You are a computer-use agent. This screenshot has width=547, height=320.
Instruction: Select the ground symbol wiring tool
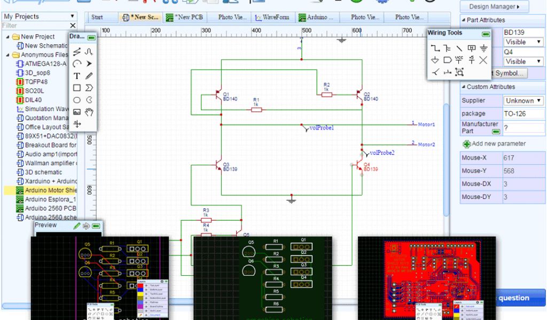click(483, 48)
